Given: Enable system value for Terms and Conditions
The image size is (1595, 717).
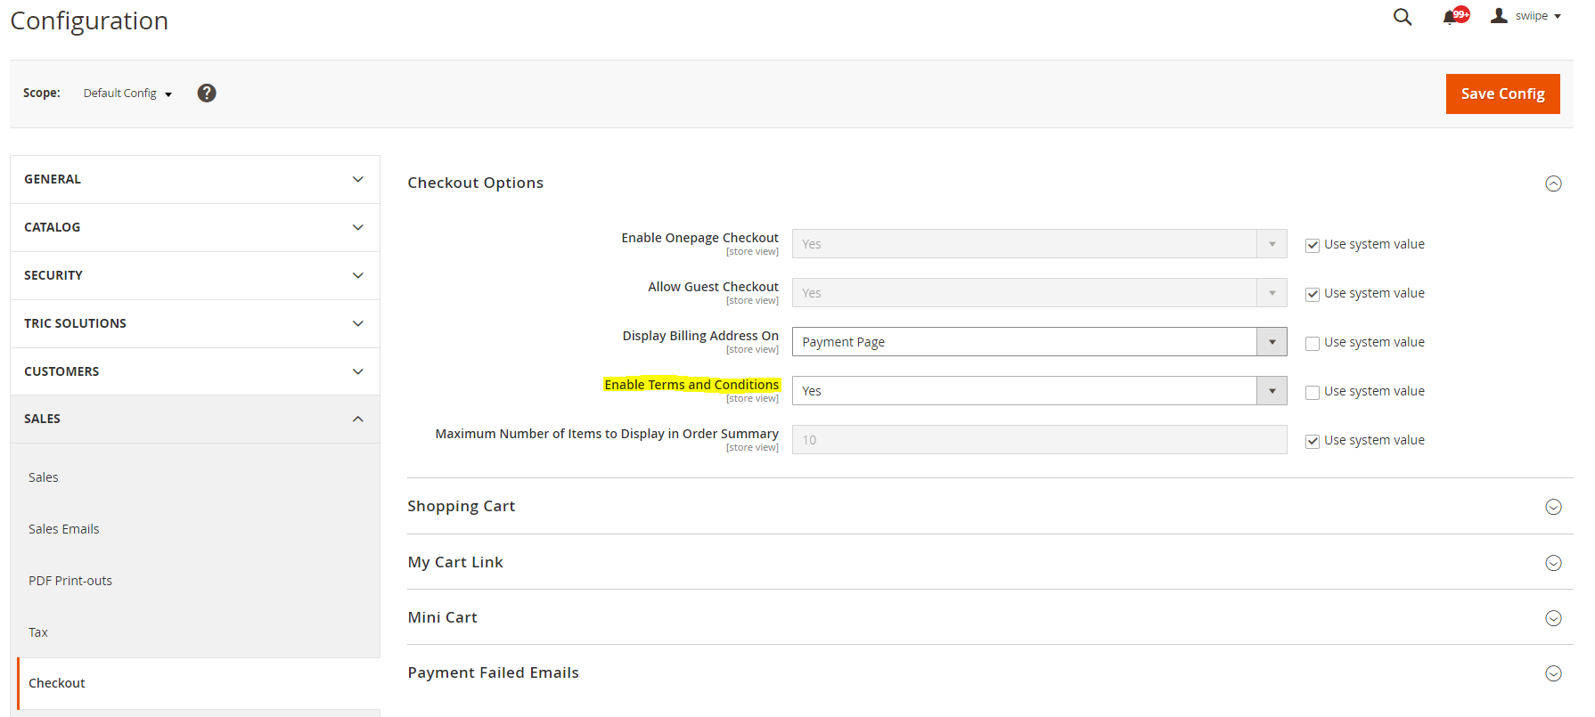Looking at the screenshot, I should click(x=1313, y=392).
